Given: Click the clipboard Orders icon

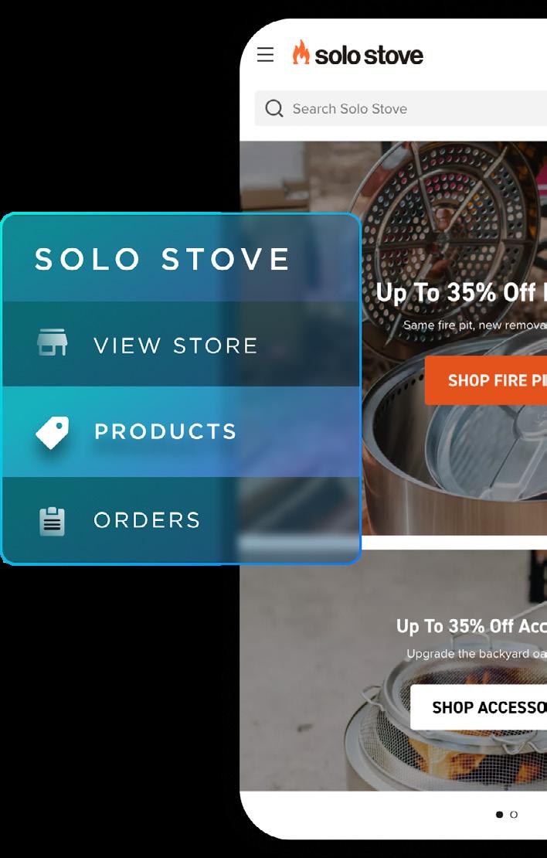Looking at the screenshot, I should point(52,522).
